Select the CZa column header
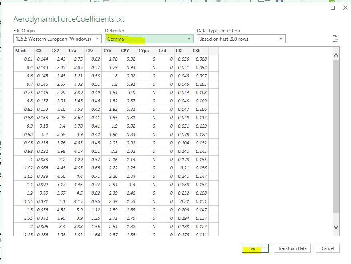 73,51
